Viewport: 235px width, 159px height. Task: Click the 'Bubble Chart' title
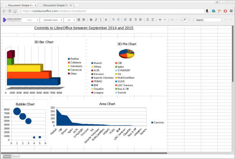[x=25, y=104]
